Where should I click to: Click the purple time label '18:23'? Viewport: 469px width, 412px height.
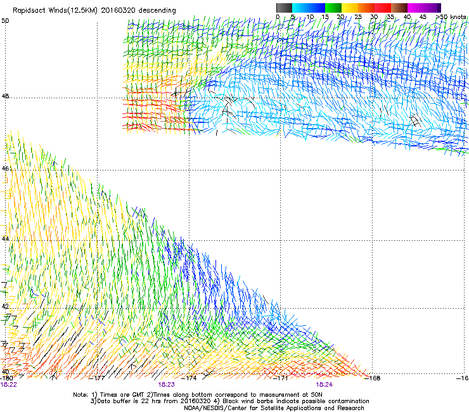166,385
